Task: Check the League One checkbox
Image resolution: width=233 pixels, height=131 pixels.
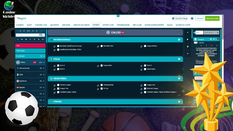Action: coord(145,85)
